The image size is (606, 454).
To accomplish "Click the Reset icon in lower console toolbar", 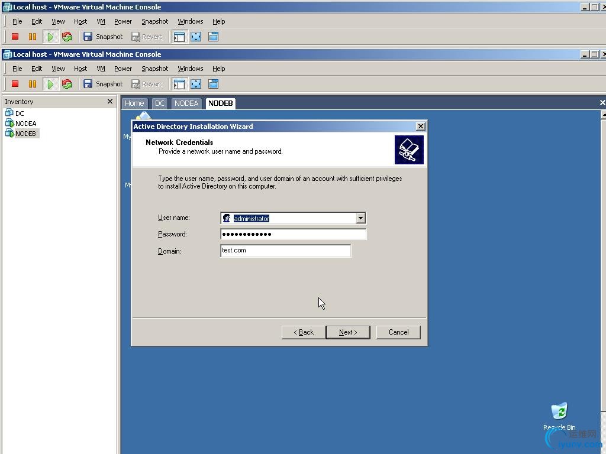I will pyautogui.click(x=67, y=84).
